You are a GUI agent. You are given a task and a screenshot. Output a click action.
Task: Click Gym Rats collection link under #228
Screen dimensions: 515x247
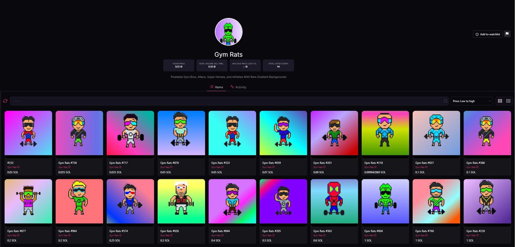point(471,236)
